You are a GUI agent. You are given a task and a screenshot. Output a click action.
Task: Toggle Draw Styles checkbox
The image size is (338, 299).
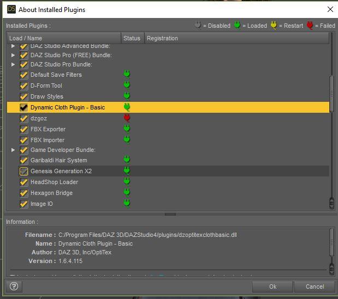coord(23,96)
